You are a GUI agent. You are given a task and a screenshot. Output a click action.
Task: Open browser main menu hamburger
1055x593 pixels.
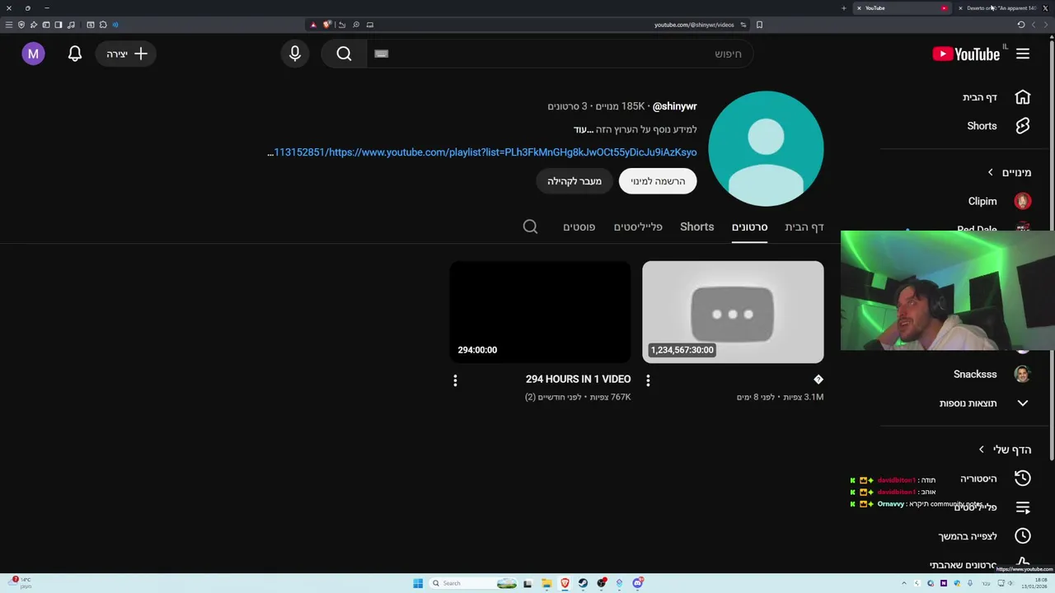9,25
